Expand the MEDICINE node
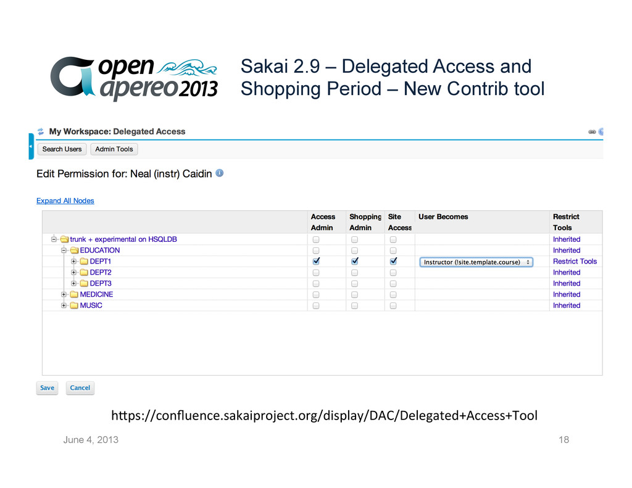The height and width of the screenshot is (488, 632). point(64,294)
